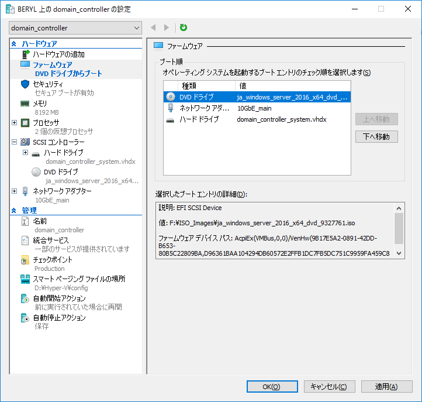The image size is (422, 402).
Task: Click the ハードウェアの追加 icon
Action: click(25, 54)
